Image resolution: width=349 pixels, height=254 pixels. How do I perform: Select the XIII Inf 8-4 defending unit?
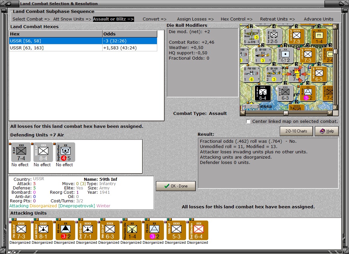tap(43, 152)
